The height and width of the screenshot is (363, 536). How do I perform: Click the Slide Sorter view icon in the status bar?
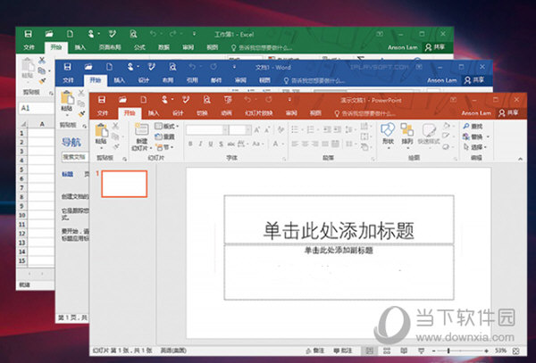387,351
